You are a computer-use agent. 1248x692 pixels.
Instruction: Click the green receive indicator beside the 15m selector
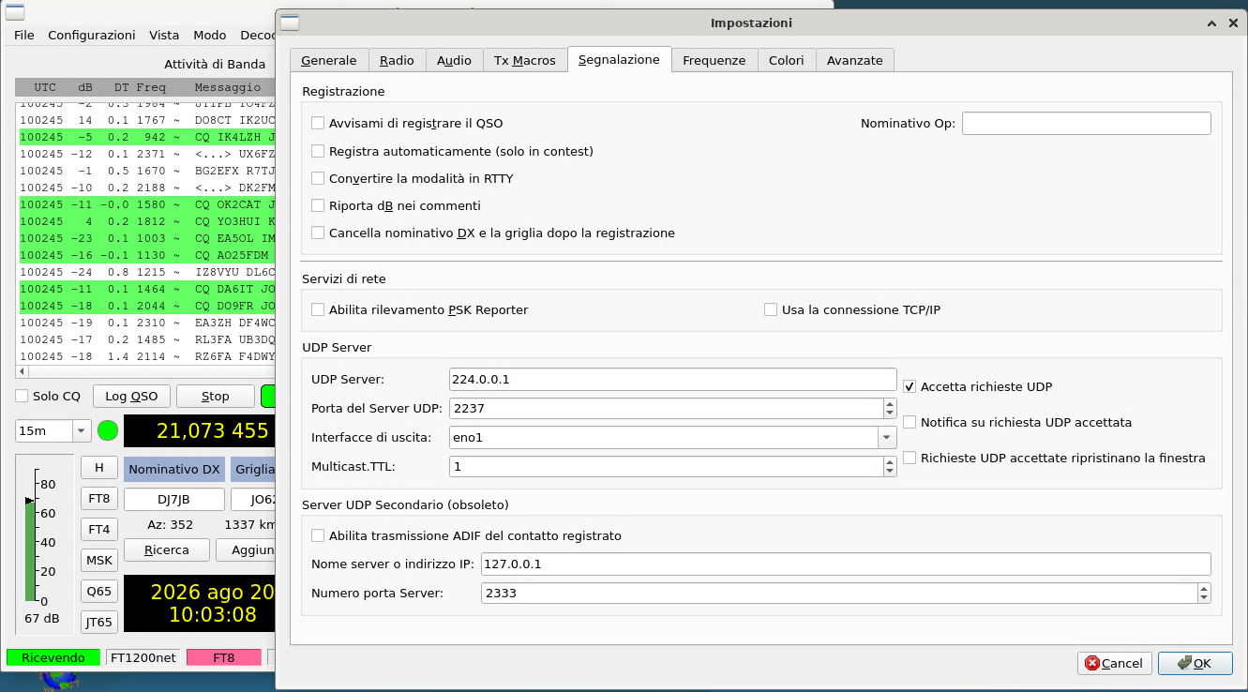108,431
